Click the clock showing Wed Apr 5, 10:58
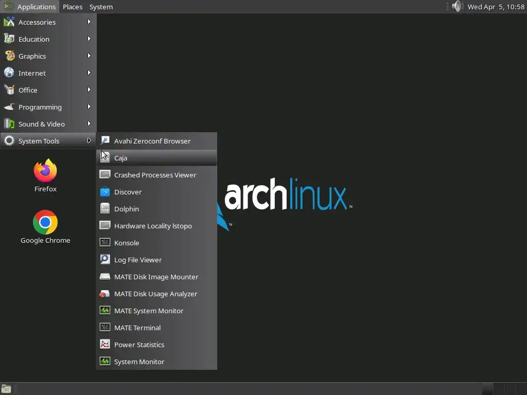 click(x=496, y=7)
